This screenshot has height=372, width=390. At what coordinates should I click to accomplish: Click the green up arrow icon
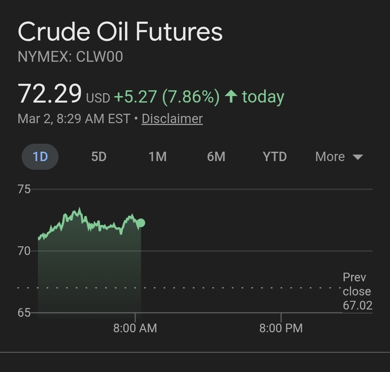point(231,96)
